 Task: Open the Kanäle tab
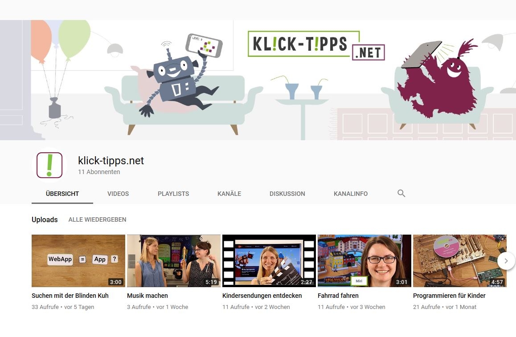click(x=229, y=194)
